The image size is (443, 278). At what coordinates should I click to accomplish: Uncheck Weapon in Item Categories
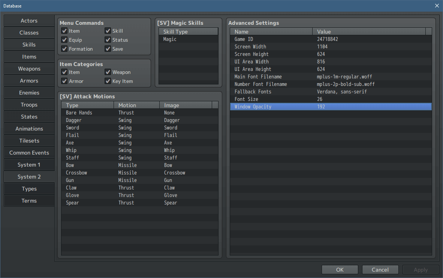(108, 72)
